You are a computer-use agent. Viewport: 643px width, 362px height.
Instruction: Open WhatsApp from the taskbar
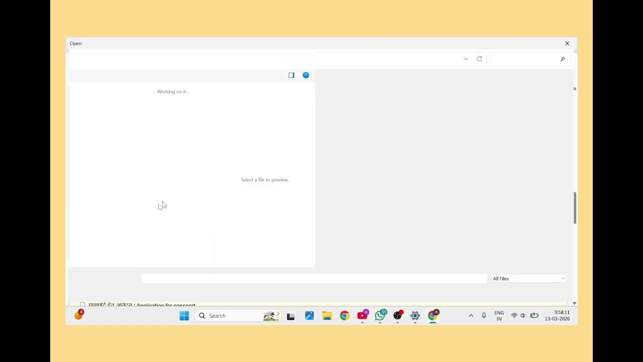381,315
